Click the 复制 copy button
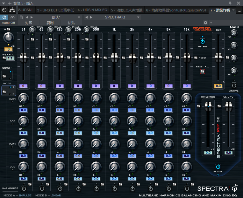This screenshot has width=243, height=198. point(50,23)
